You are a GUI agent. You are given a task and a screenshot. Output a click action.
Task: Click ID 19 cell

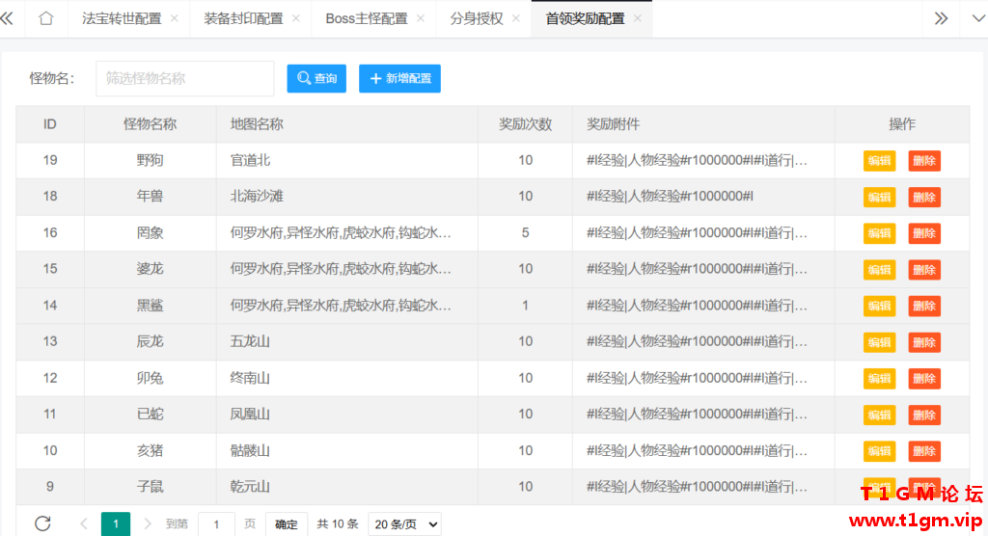pyautogui.click(x=50, y=161)
